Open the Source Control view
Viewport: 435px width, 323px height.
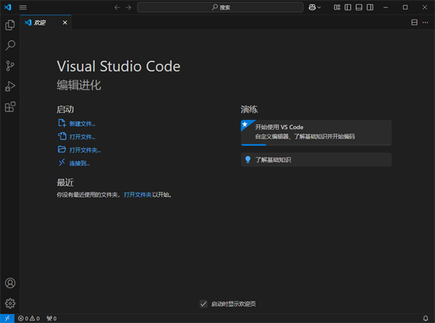click(10, 66)
